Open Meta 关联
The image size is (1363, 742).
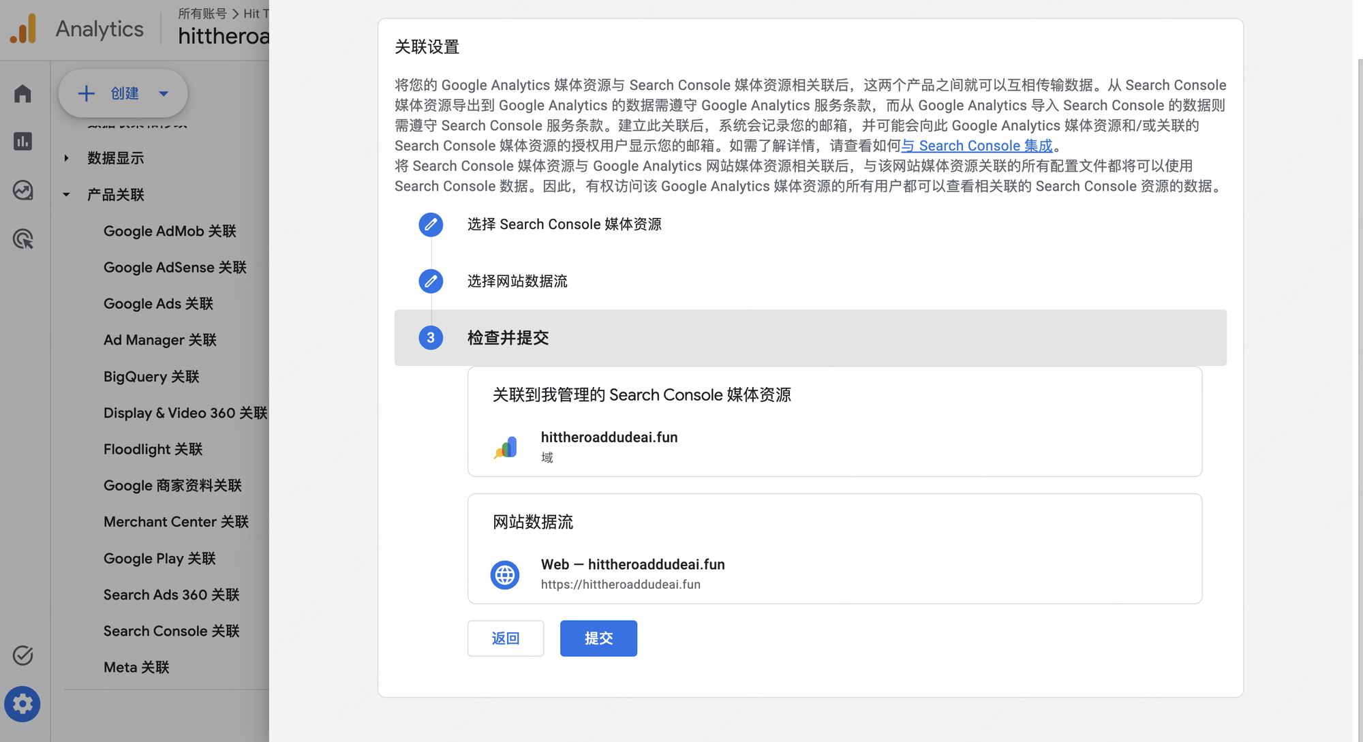click(x=136, y=667)
